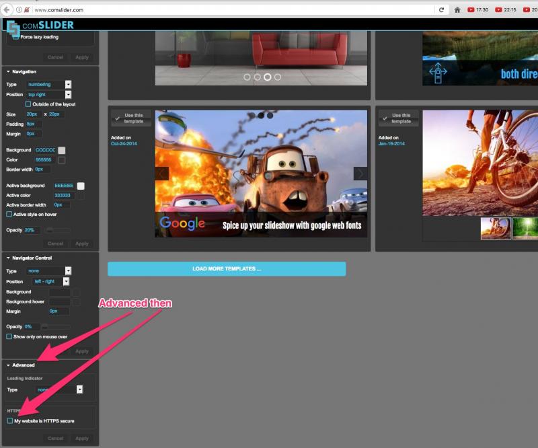This screenshot has height=448, width=538.
Task: Click the Background CCCCCC color swatch
Action: click(62, 150)
